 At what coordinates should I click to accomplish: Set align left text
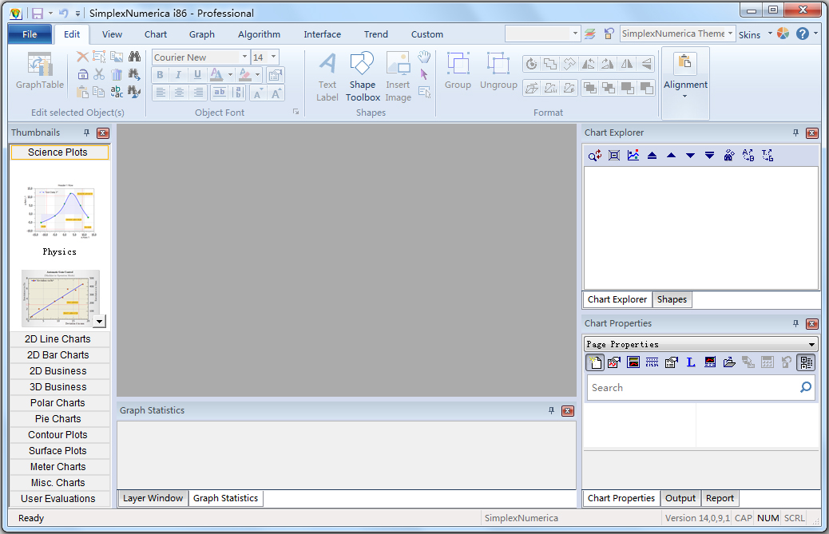[x=161, y=93]
